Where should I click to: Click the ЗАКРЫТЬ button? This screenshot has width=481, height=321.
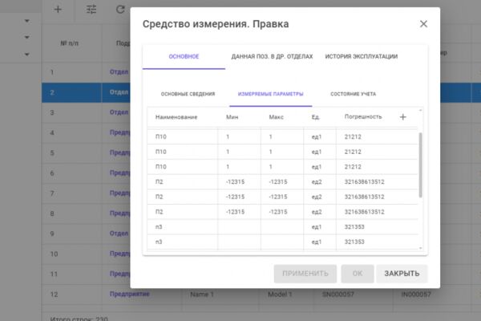(402, 274)
